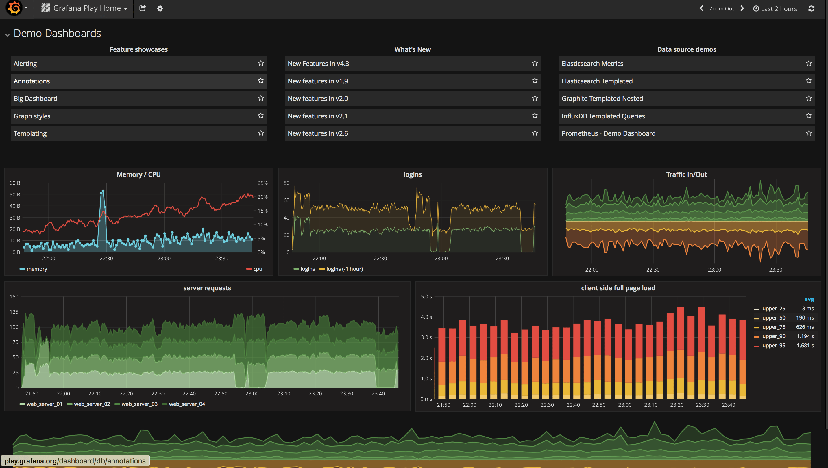The height and width of the screenshot is (468, 828).
Task: Toggle upper_75 series in legend
Action: pos(774,327)
